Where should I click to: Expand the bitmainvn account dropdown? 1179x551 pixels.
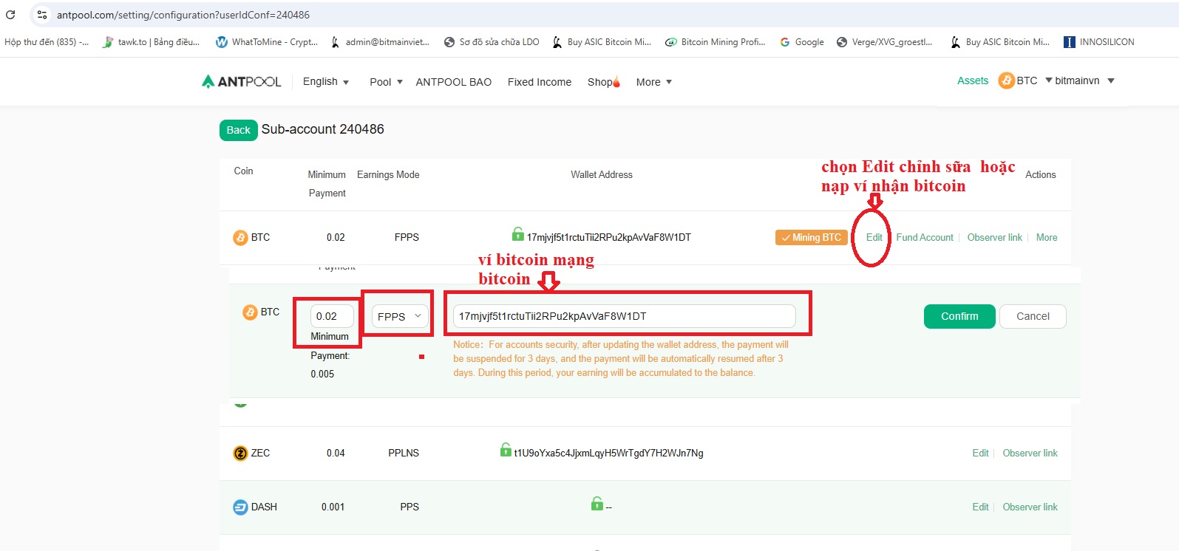[x=1084, y=81]
